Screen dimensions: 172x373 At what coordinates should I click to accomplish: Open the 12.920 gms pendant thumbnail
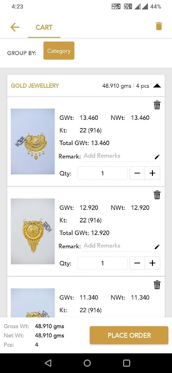(x=33, y=231)
